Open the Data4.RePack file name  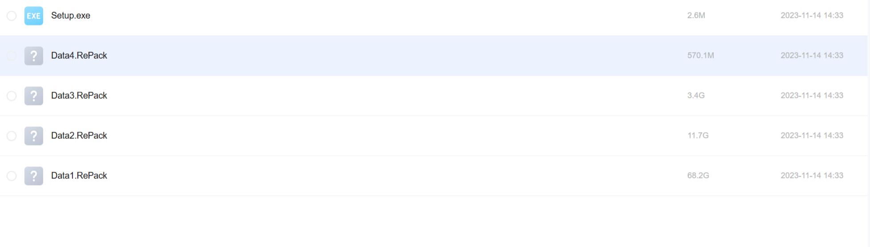[79, 56]
